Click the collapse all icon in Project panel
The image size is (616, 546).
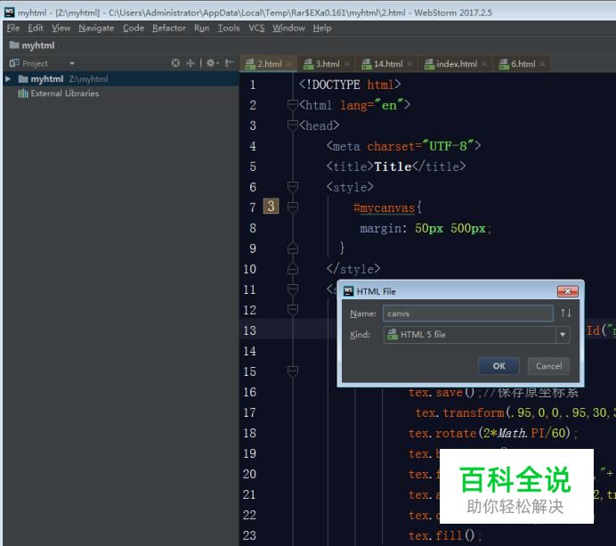190,63
